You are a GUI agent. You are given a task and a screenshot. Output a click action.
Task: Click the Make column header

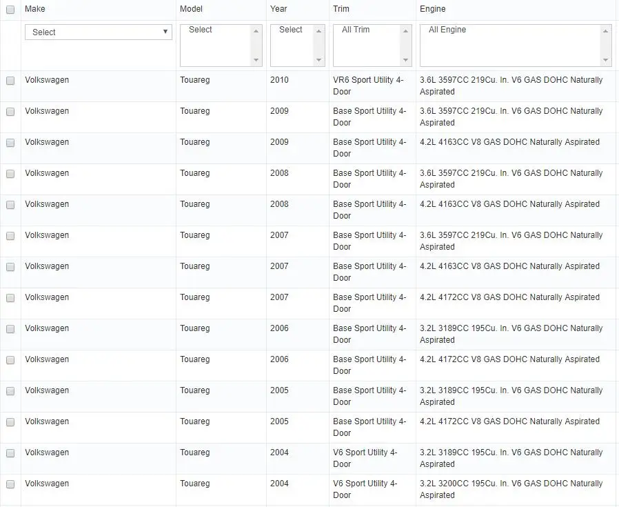click(34, 9)
